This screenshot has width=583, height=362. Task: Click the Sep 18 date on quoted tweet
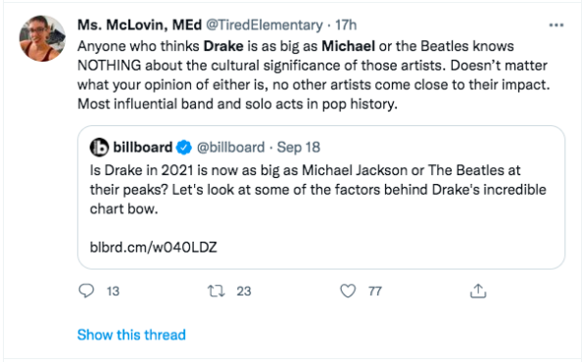click(298, 148)
